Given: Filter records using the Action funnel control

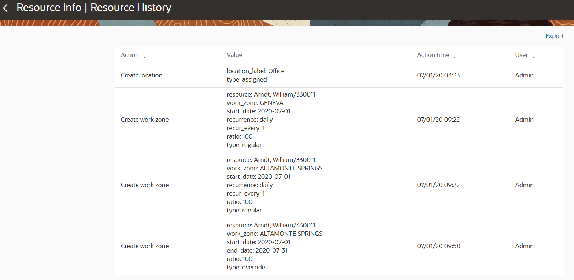Looking at the screenshot, I should (145, 56).
